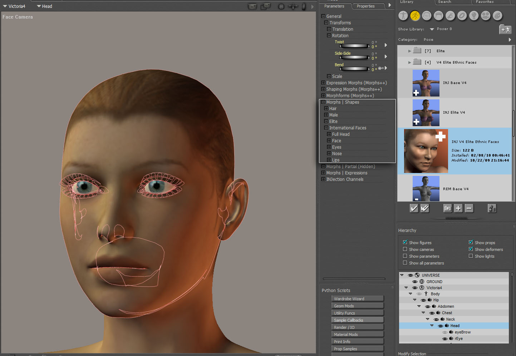The image size is (516, 356).
Task: Disable the Show figures checkbox
Action: pos(405,242)
